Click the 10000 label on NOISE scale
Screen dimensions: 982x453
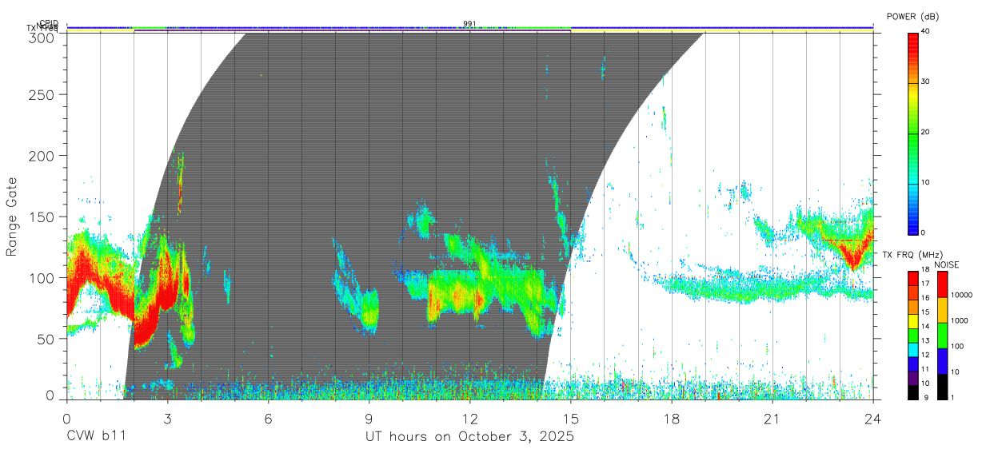961,295
